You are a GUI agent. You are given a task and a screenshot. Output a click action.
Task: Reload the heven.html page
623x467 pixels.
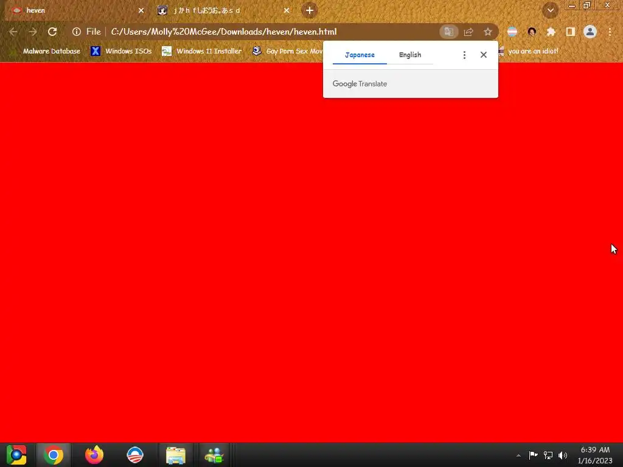(x=52, y=32)
